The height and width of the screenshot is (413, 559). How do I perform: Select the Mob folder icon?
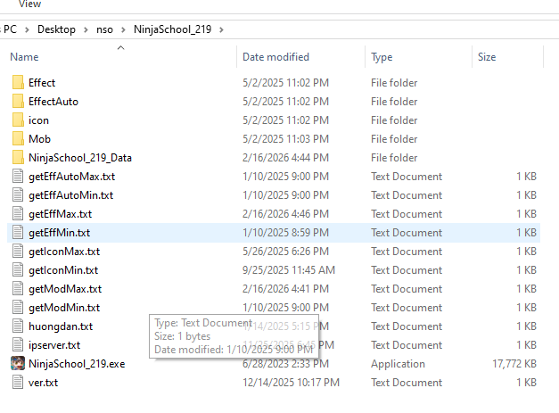[x=18, y=139]
